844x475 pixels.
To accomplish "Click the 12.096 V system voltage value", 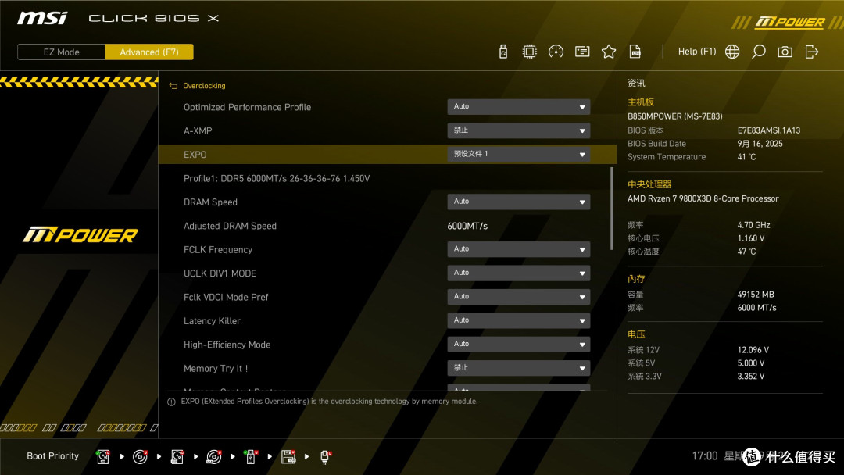I will click(753, 350).
